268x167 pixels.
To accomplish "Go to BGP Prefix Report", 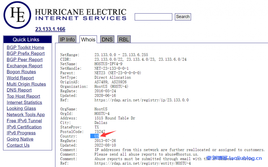I will coord(26,53).
